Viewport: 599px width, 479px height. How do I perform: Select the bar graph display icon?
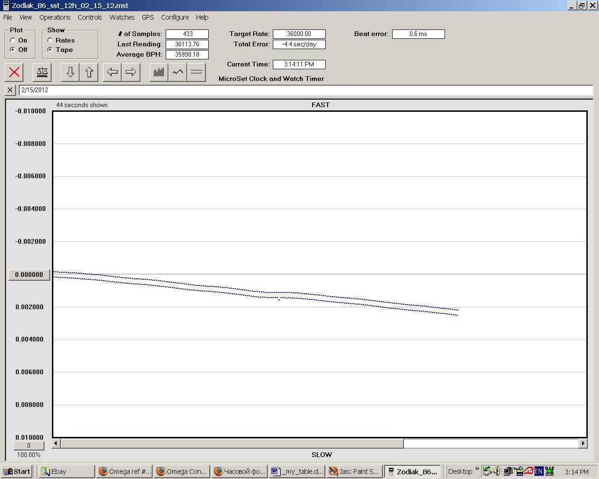pyautogui.click(x=159, y=72)
